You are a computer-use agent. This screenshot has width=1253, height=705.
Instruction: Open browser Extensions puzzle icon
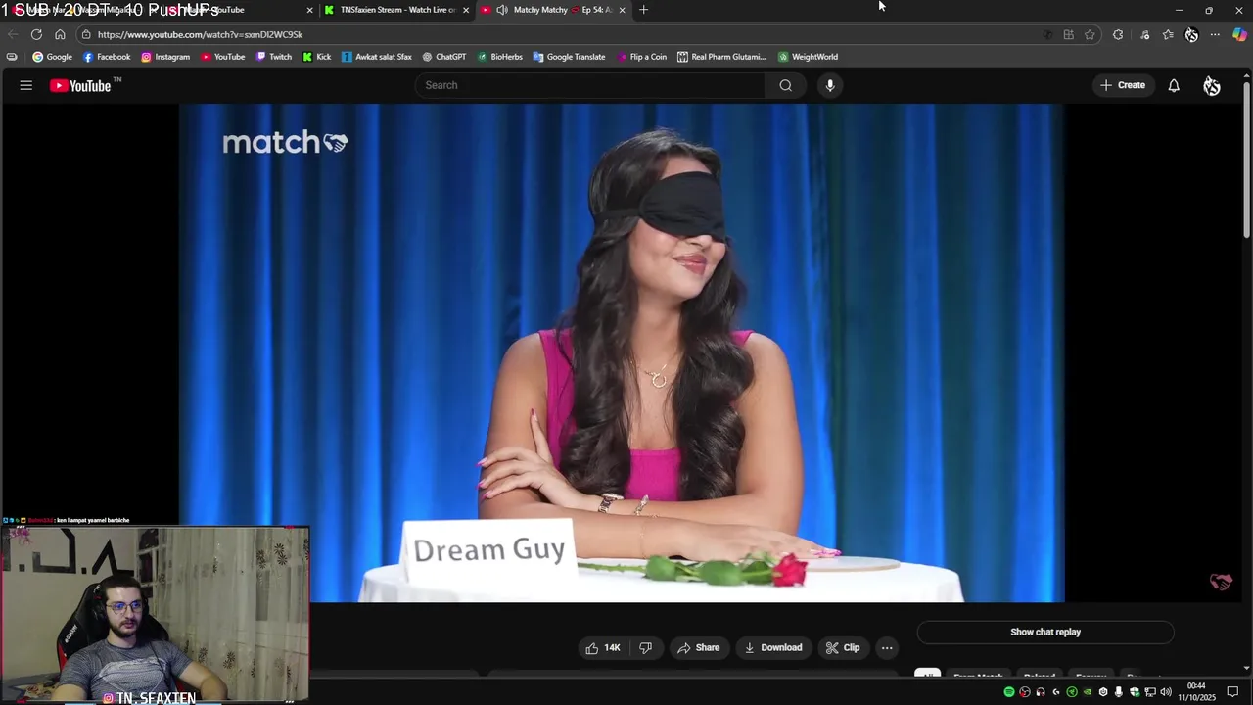click(x=1118, y=34)
